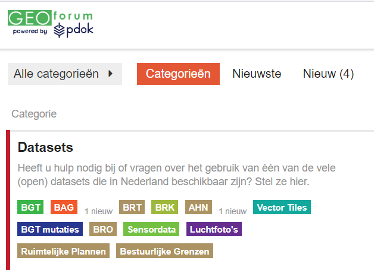Open the Datasets category heading
Viewport: 374px width, 270px height.
[45, 147]
